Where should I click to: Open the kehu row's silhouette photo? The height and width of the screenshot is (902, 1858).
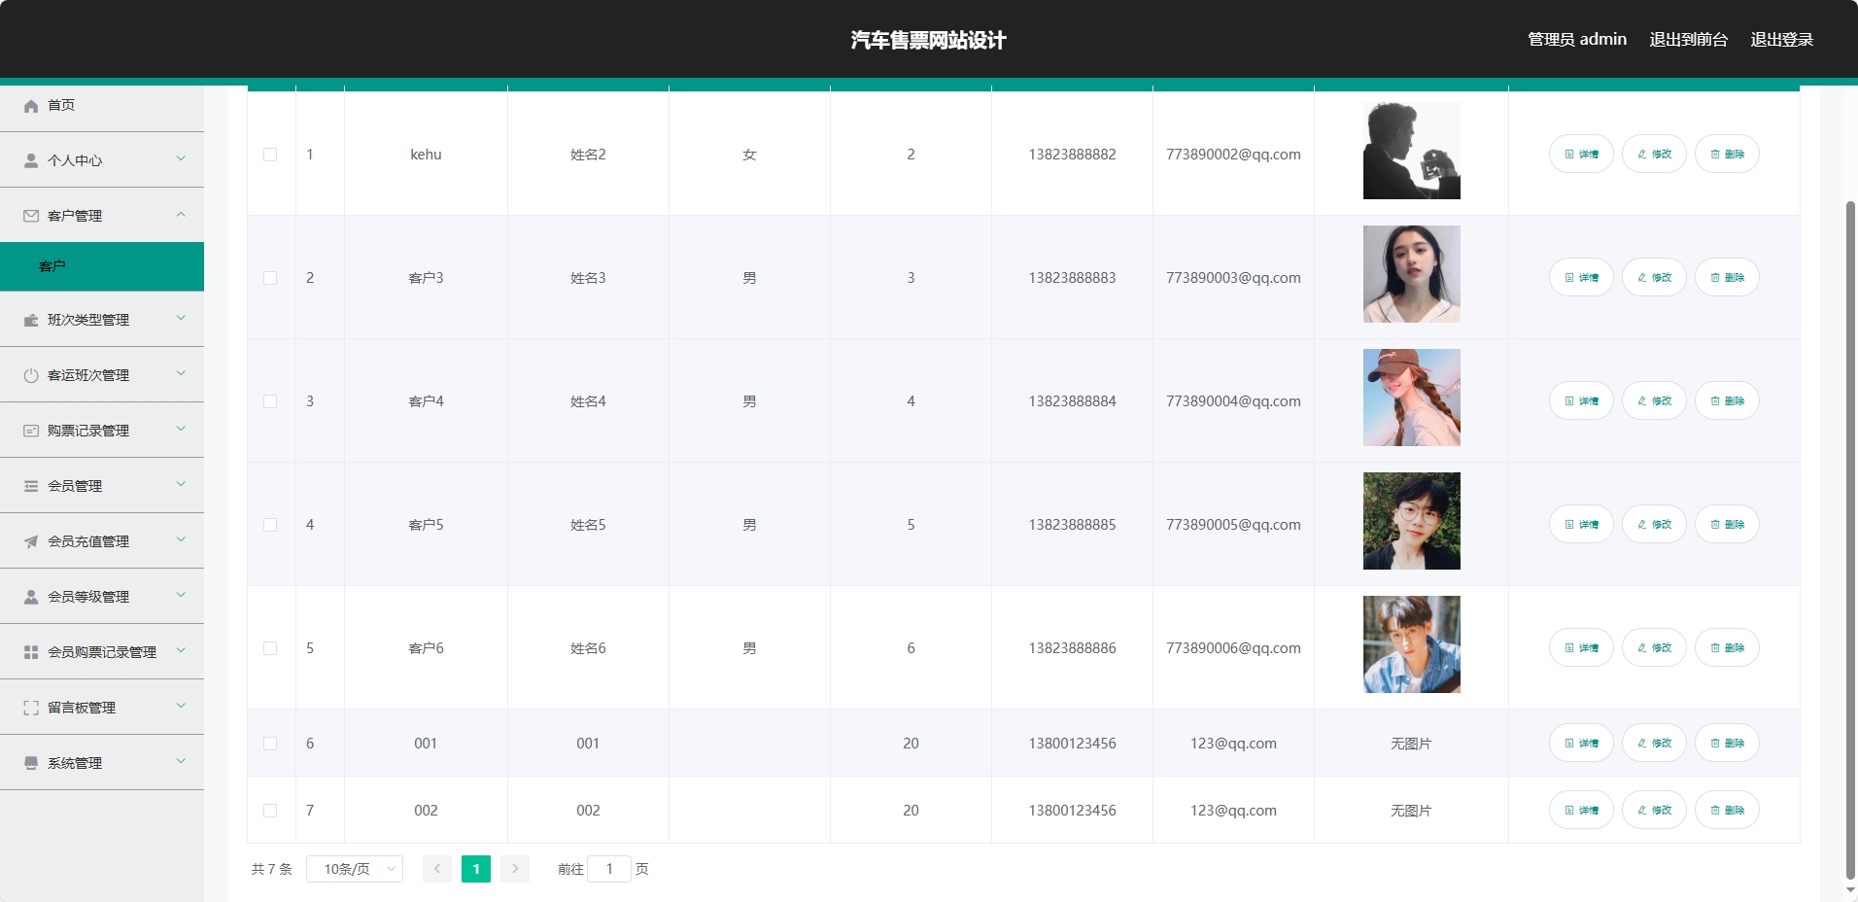coord(1412,151)
